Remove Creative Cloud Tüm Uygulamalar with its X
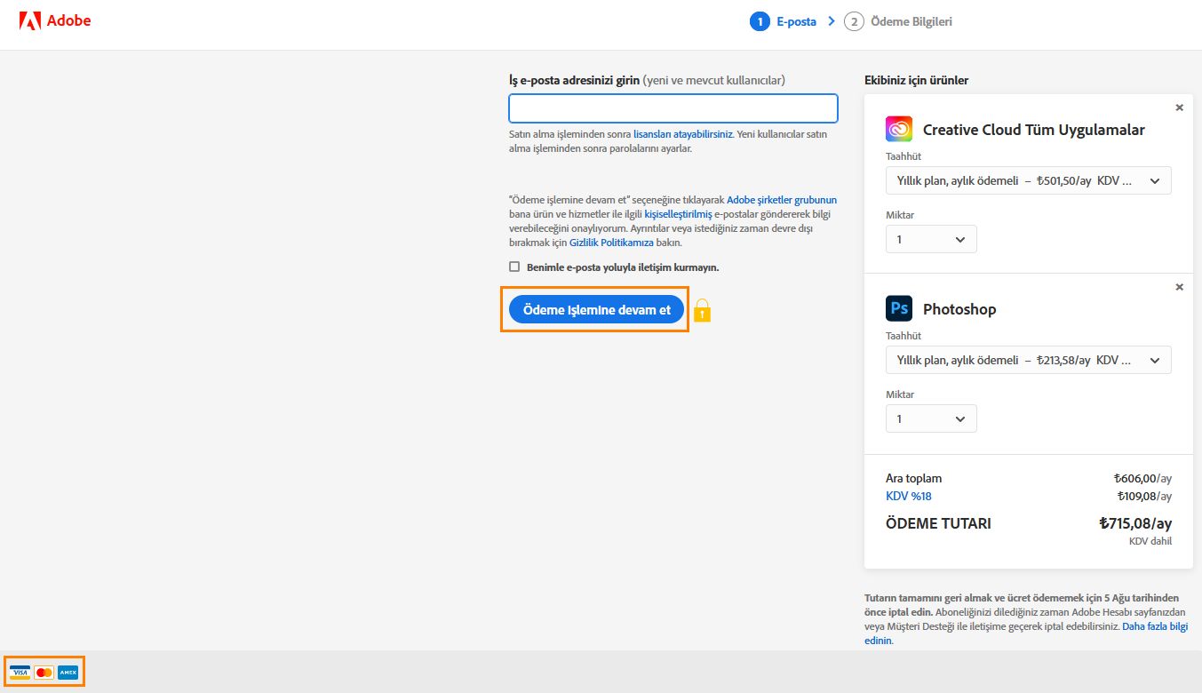 pyautogui.click(x=1179, y=108)
